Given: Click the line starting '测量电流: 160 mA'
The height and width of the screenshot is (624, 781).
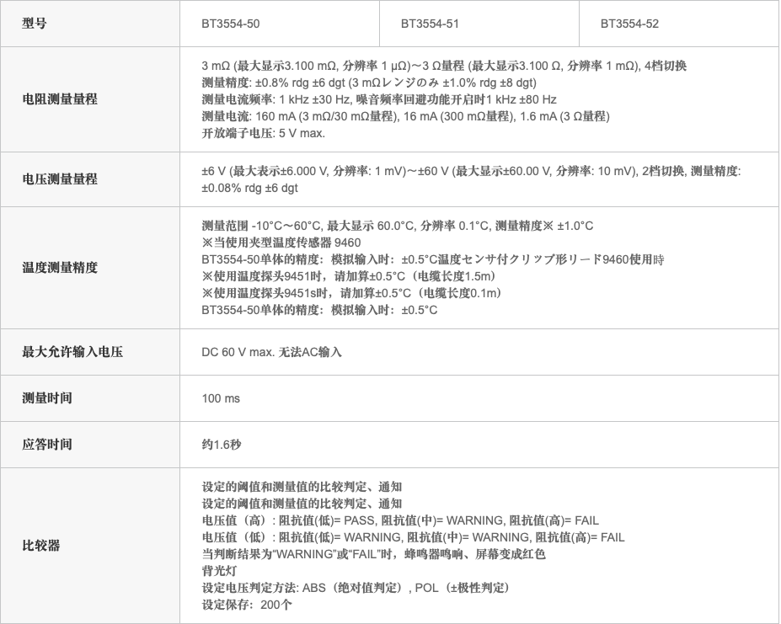Looking at the screenshot, I should coord(405,116).
